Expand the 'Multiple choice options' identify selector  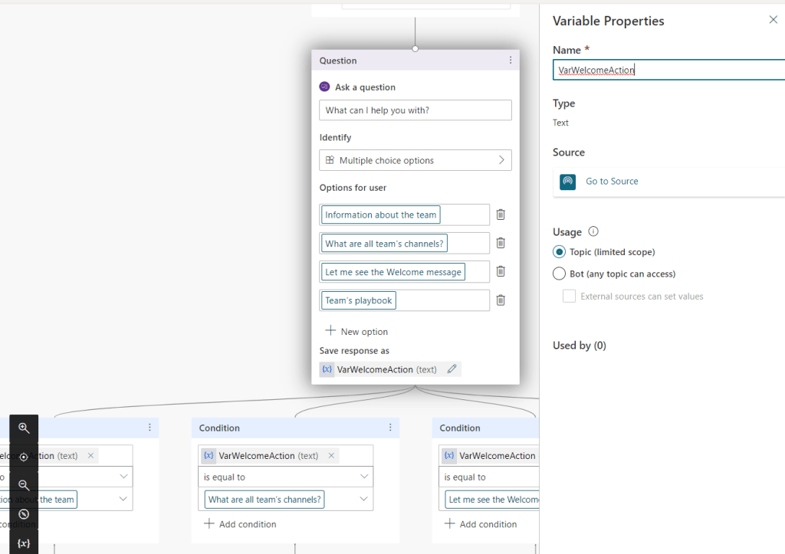[415, 160]
